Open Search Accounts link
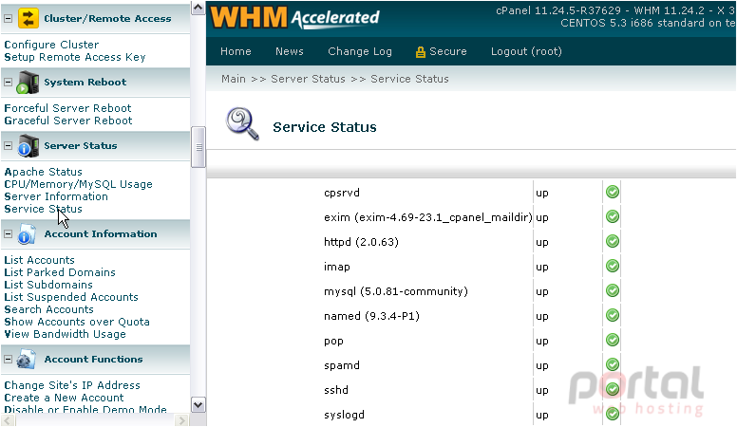This screenshot has width=737, height=427. pos(48,309)
